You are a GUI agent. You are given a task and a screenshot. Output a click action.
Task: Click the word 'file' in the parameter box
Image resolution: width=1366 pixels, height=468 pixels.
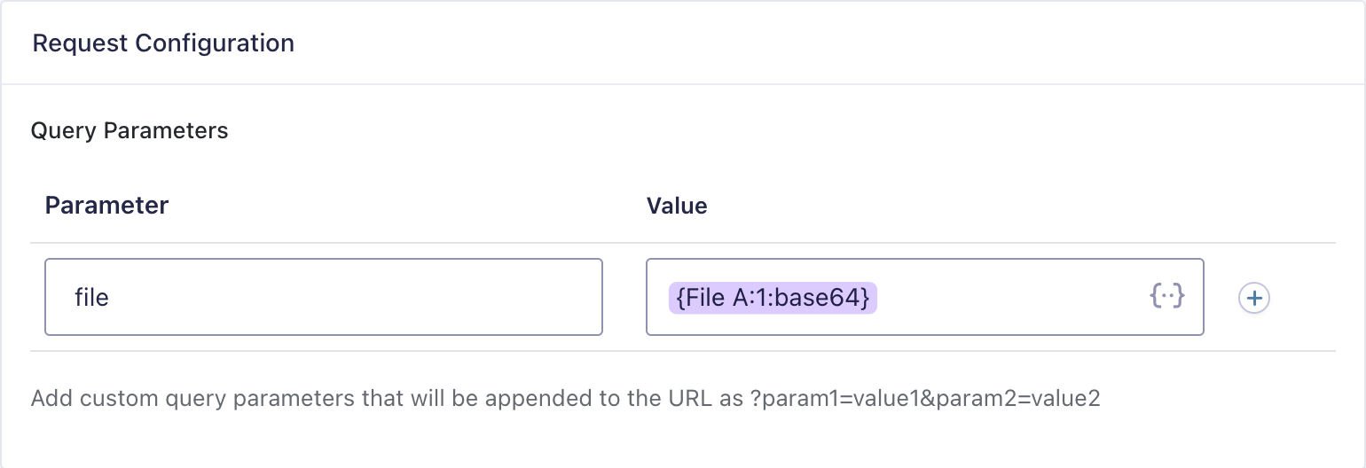click(91, 297)
